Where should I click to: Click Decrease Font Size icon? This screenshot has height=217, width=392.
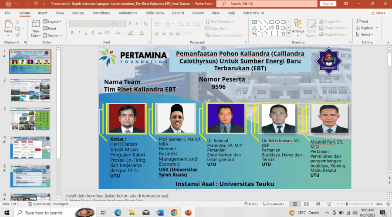(x=137, y=24)
